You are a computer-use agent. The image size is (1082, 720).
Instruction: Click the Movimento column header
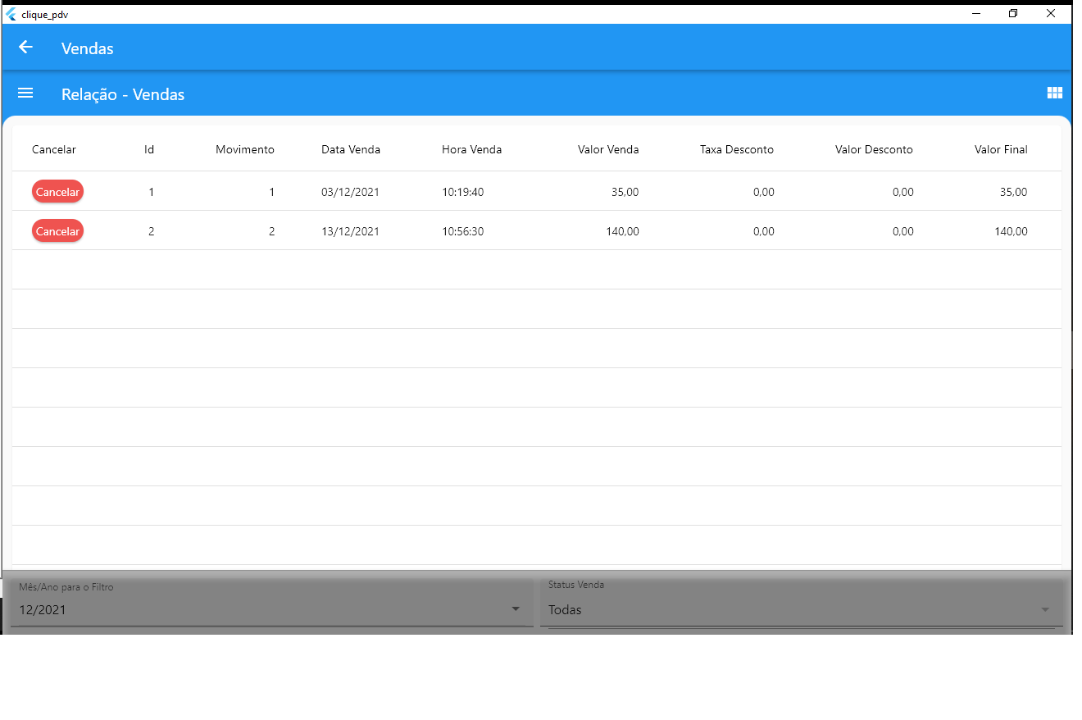coord(244,150)
